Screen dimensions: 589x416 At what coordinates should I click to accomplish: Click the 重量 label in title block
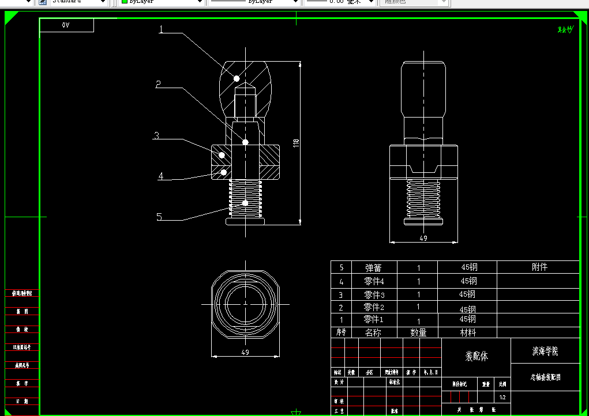tap(486, 384)
